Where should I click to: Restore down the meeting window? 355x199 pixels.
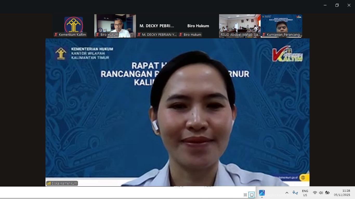tap(337, 5)
